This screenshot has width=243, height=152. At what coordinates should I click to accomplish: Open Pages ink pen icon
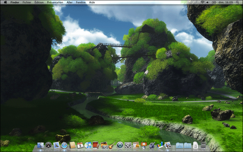pyautogui.click(x=152, y=145)
